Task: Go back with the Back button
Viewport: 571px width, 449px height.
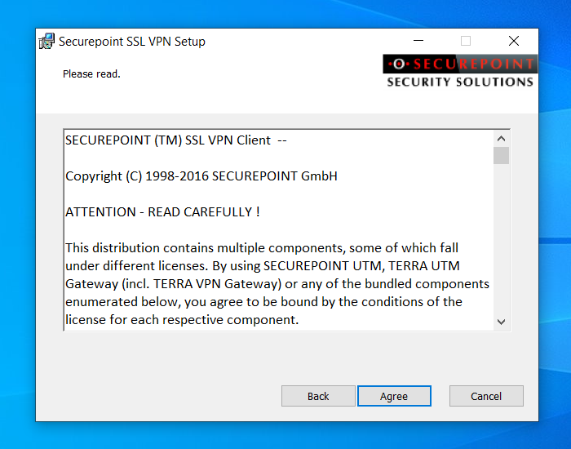Action: [318, 396]
